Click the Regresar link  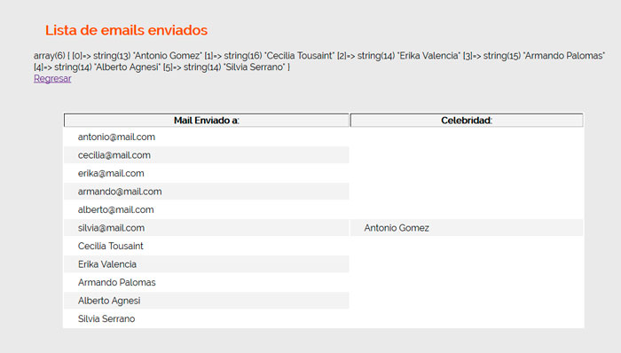click(x=52, y=78)
